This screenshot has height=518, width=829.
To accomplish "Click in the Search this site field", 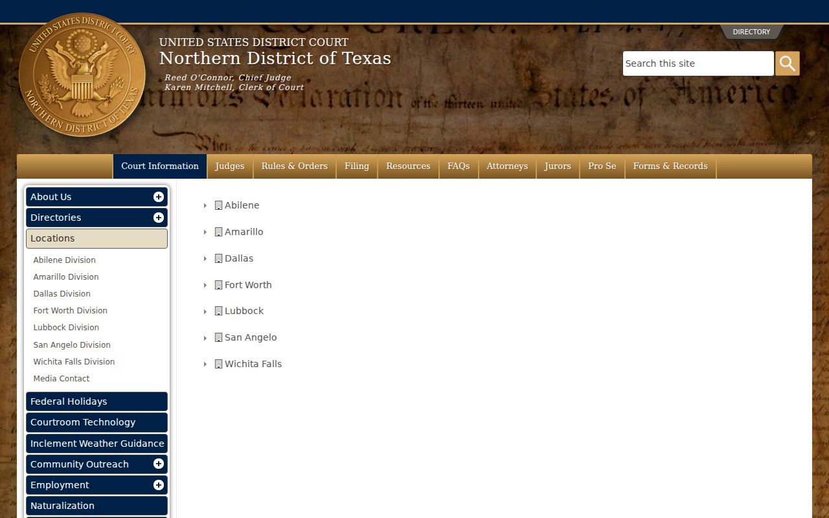I will [698, 63].
